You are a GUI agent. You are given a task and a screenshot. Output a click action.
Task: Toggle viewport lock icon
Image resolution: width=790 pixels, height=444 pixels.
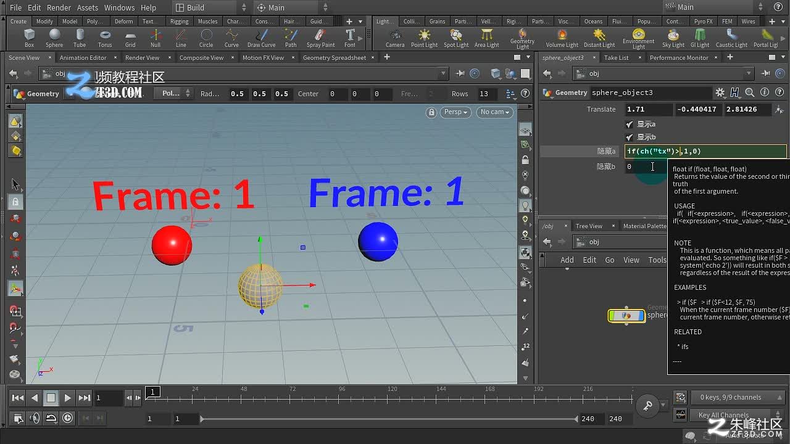(431, 112)
